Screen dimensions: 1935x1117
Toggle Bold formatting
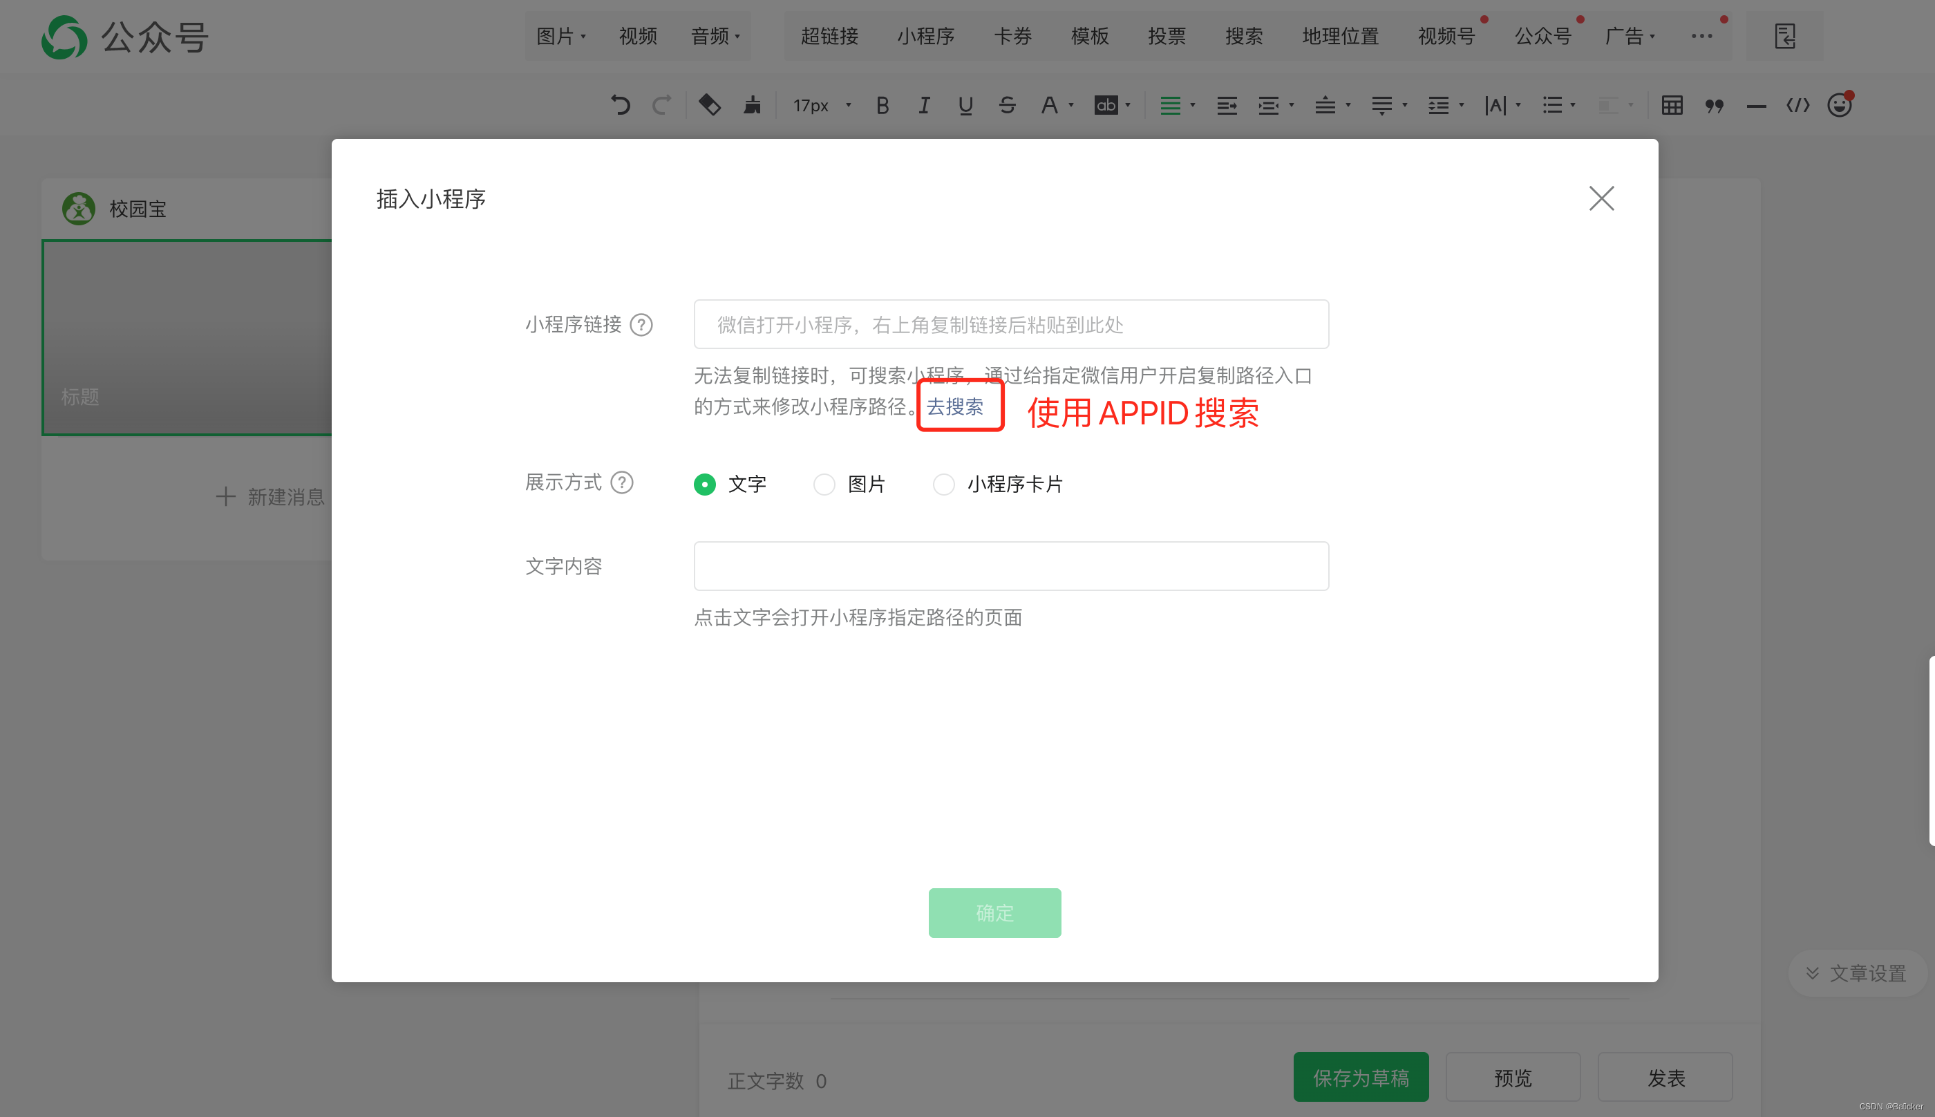coord(882,105)
